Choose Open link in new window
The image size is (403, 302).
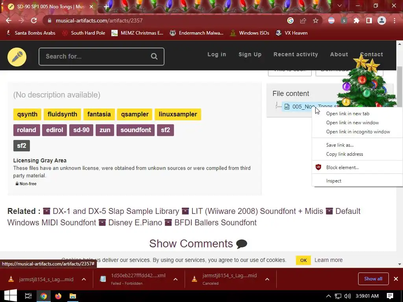coord(357,123)
